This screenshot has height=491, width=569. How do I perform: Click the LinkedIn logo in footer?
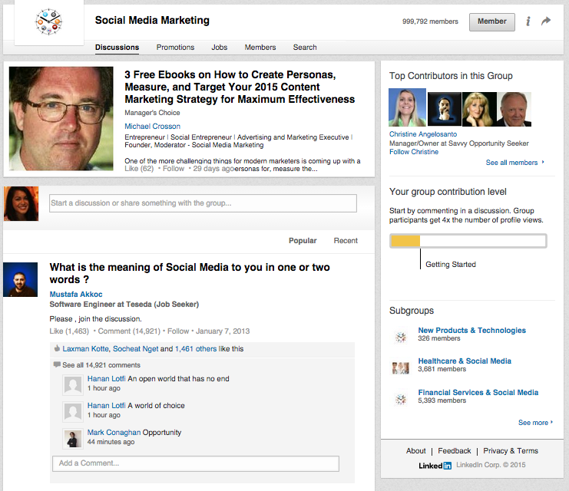(x=435, y=465)
